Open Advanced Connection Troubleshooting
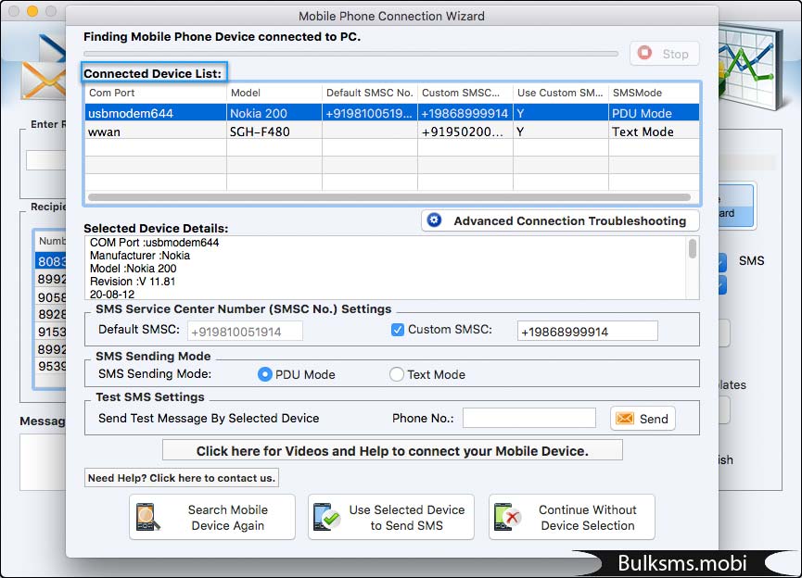Image resolution: width=802 pixels, height=578 pixels. click(x=560, y=220)
